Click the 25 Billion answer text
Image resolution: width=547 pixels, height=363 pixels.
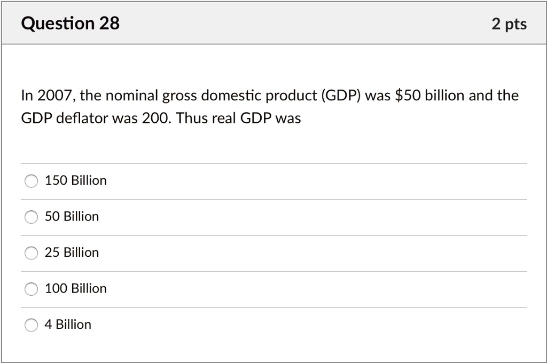coord(72,252)
